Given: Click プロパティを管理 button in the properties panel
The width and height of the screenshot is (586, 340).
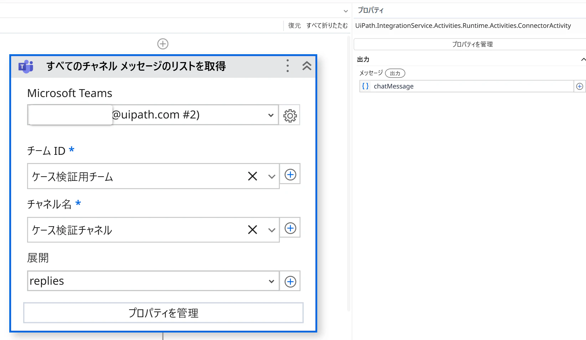Looking at the screenshot, I should tap(472, 44).
